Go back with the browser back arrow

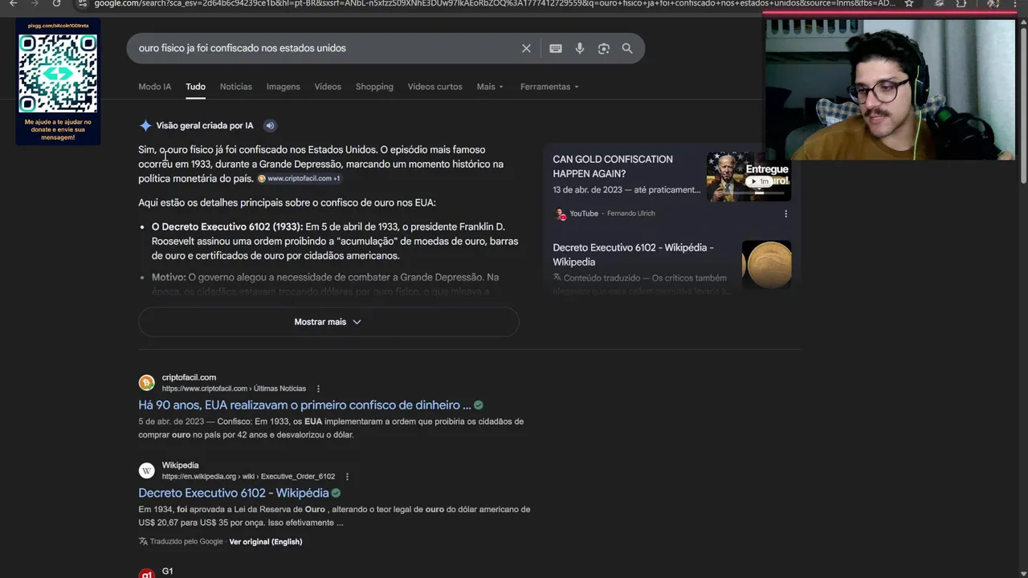tap(13, 3)
